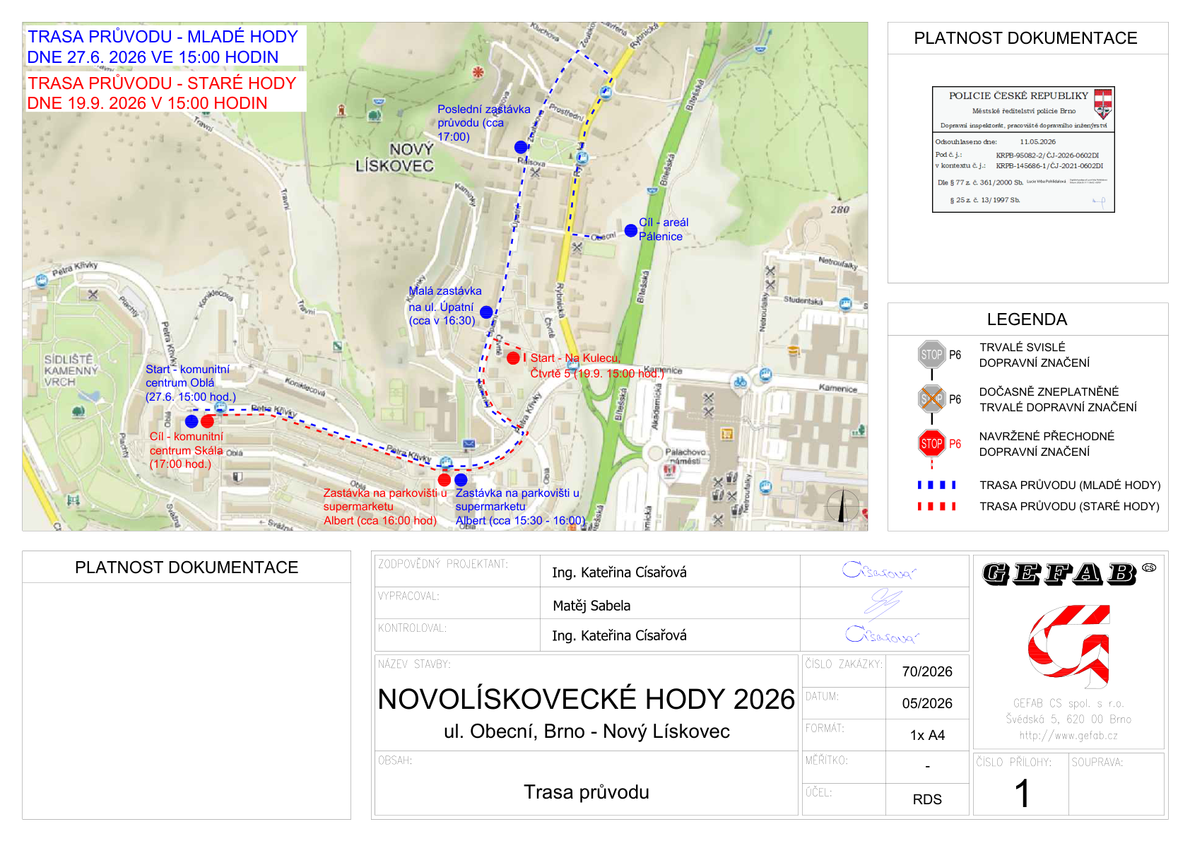Click blue dot at Malá zastávka ul. Úpatní
The image size is (1190, 841).
[x=486, y=312]
